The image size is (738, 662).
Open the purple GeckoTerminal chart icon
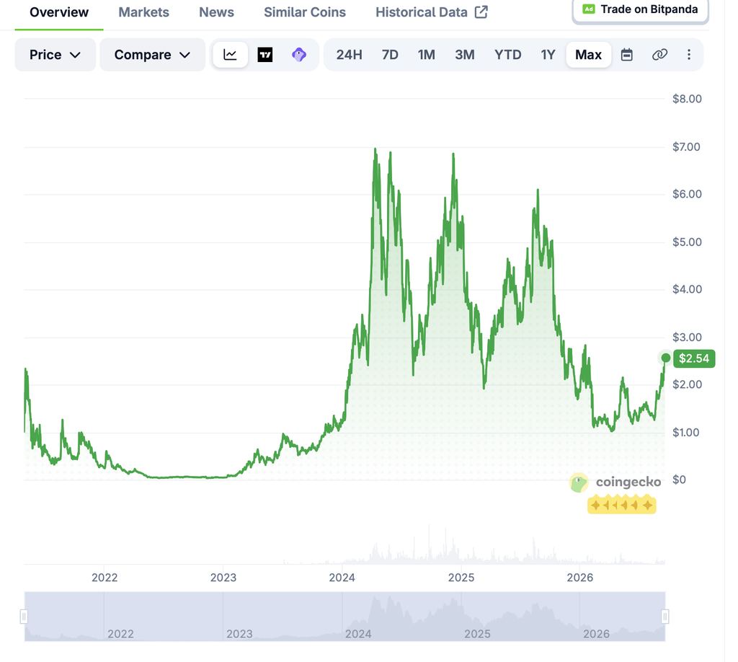tap(299, 55)
